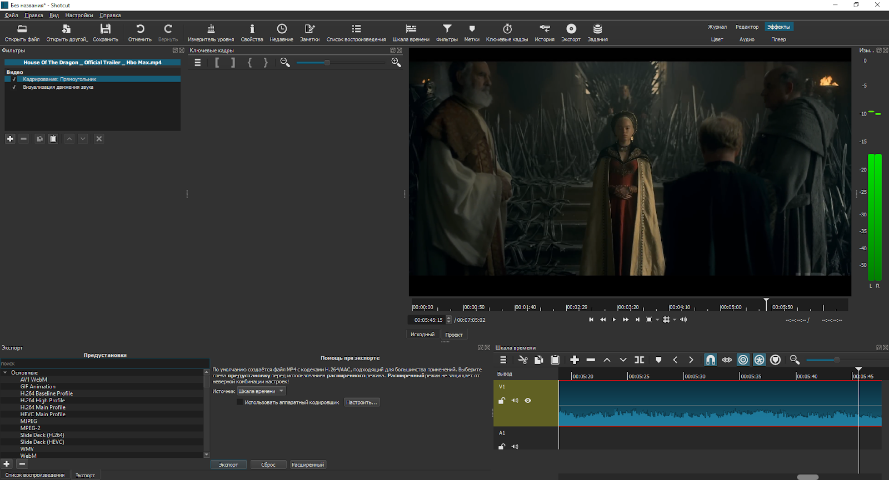The image size is (889, 480).
Task: Open player zoom dropdown arrow
Action: pos(657,320)
